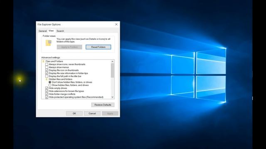Enable Always show menus checkbox
Viewport: 266px width, 149px height.
pyautogui.click(x=47, y=67)
